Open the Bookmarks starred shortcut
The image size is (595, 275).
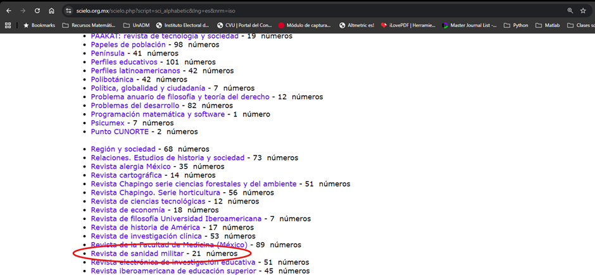point(39,25)
